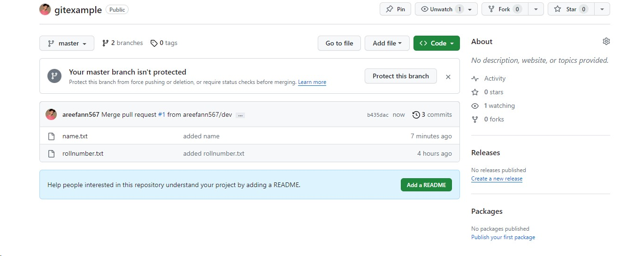Image resolution: width=635 pixels, height=256 pixels.
Task: Open About settings gear icon
Action: pyautogui.click(x=606, y=41)
